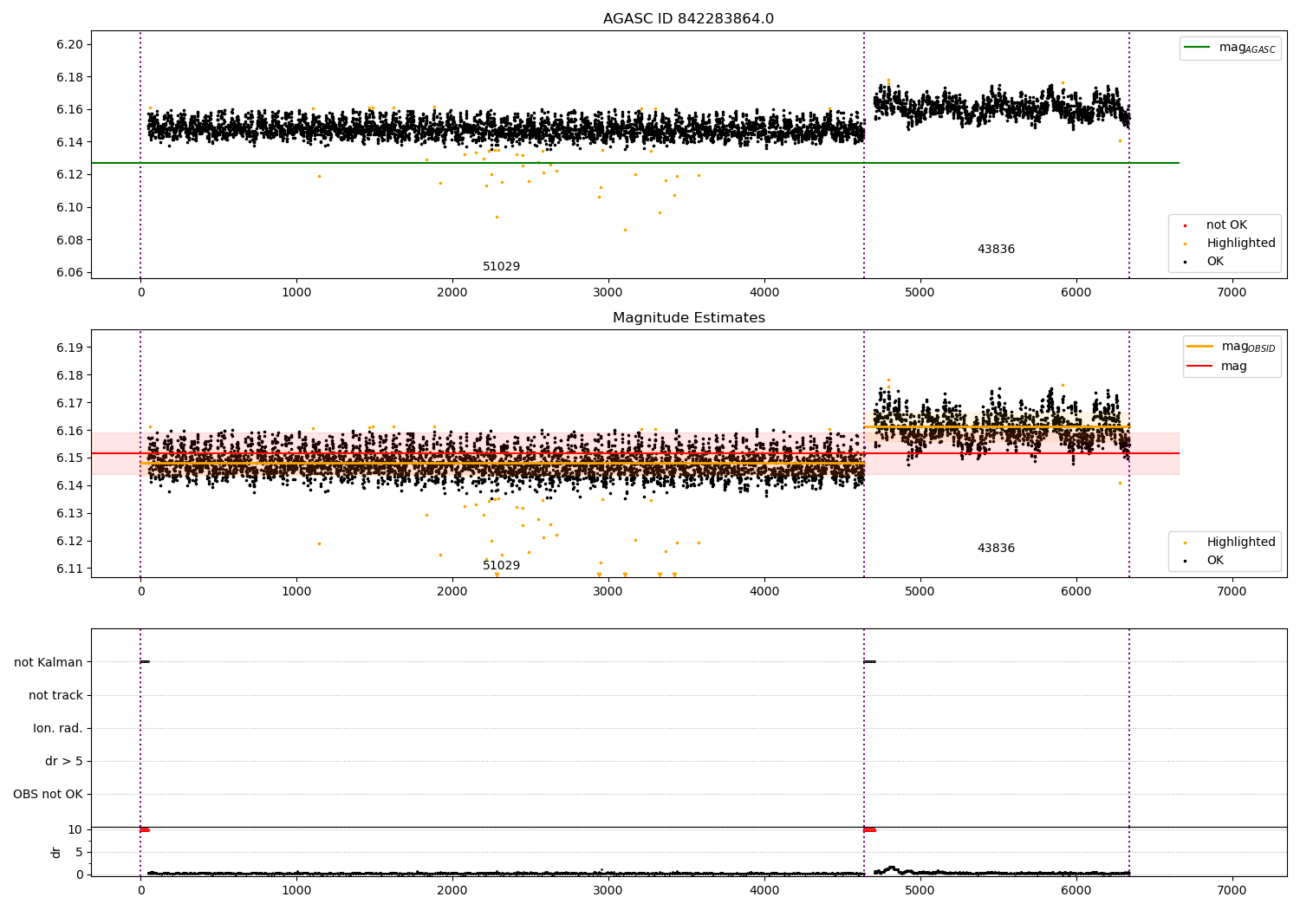Screen dimensions: 1300x910
Task: Click 'OK' in the middle plot's lower legend
Action: pos(1215,561)
